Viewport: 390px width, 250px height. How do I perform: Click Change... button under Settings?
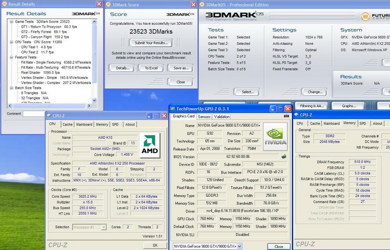click(315, 92)
